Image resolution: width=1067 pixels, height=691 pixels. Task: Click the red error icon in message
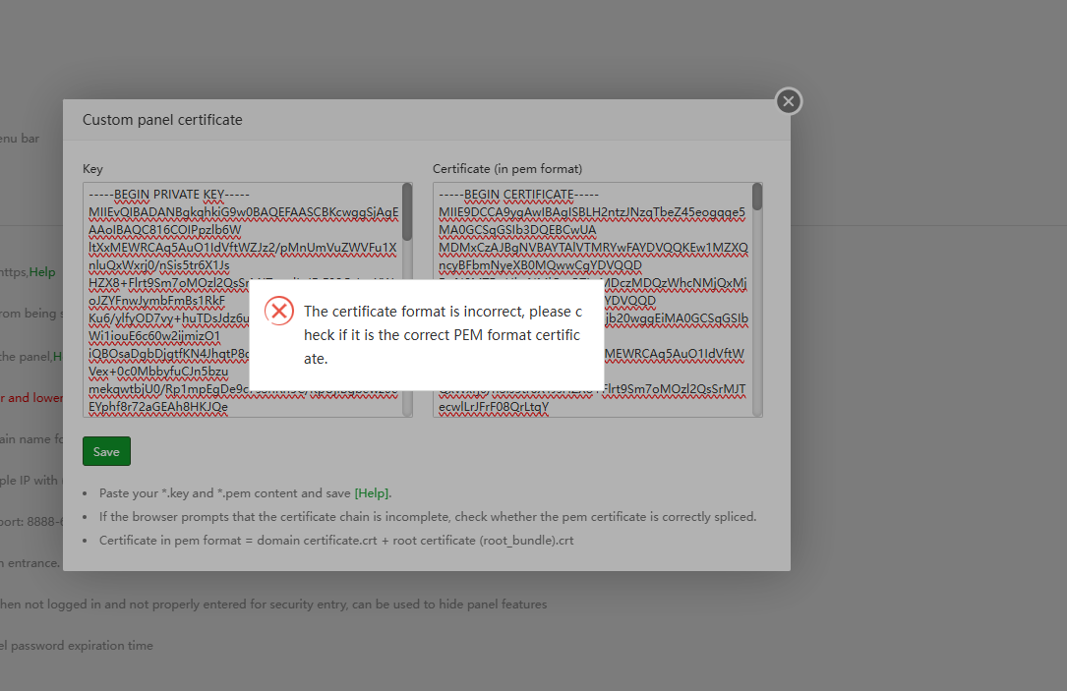279,311
